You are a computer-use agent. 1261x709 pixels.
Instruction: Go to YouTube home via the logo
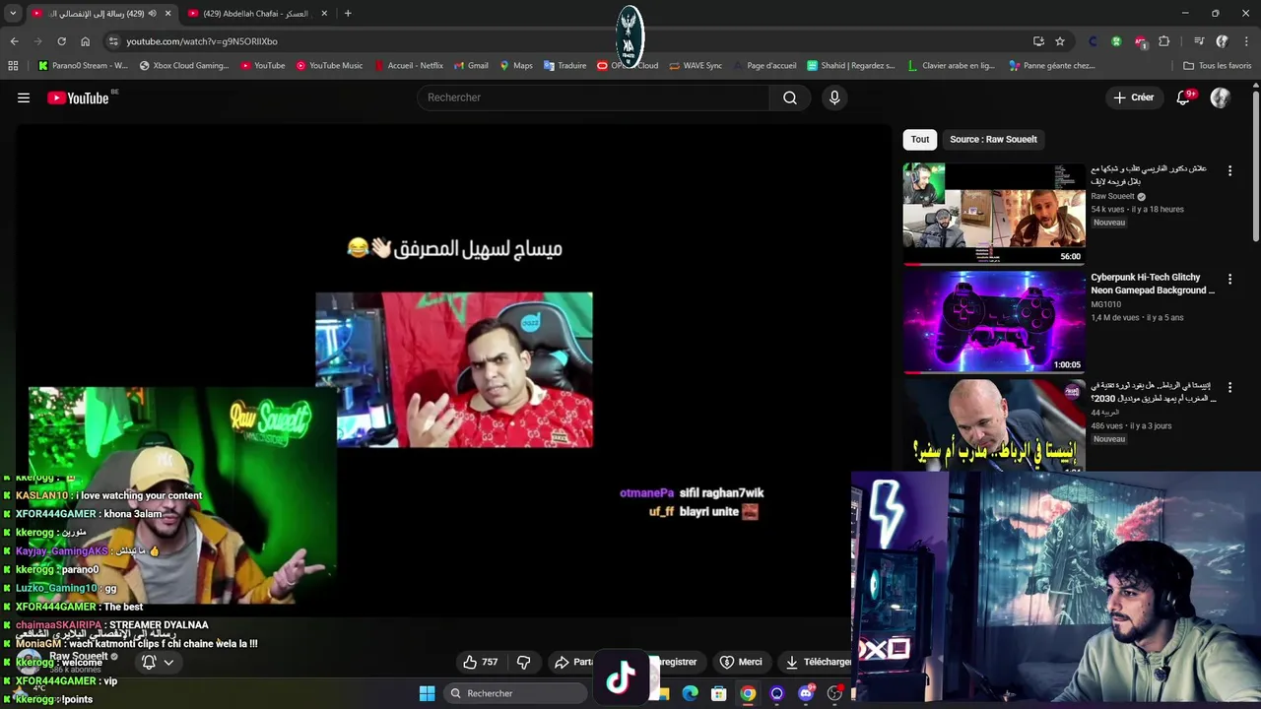pyautogui.click(x=78, y=97)
